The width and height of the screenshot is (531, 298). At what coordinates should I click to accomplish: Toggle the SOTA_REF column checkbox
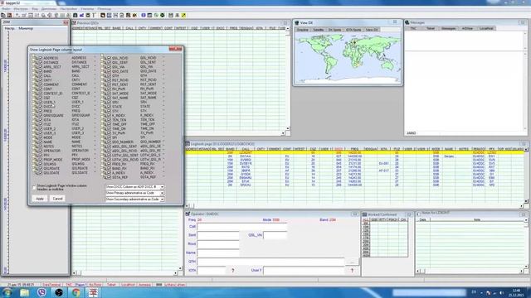click(x=109, y=177)
